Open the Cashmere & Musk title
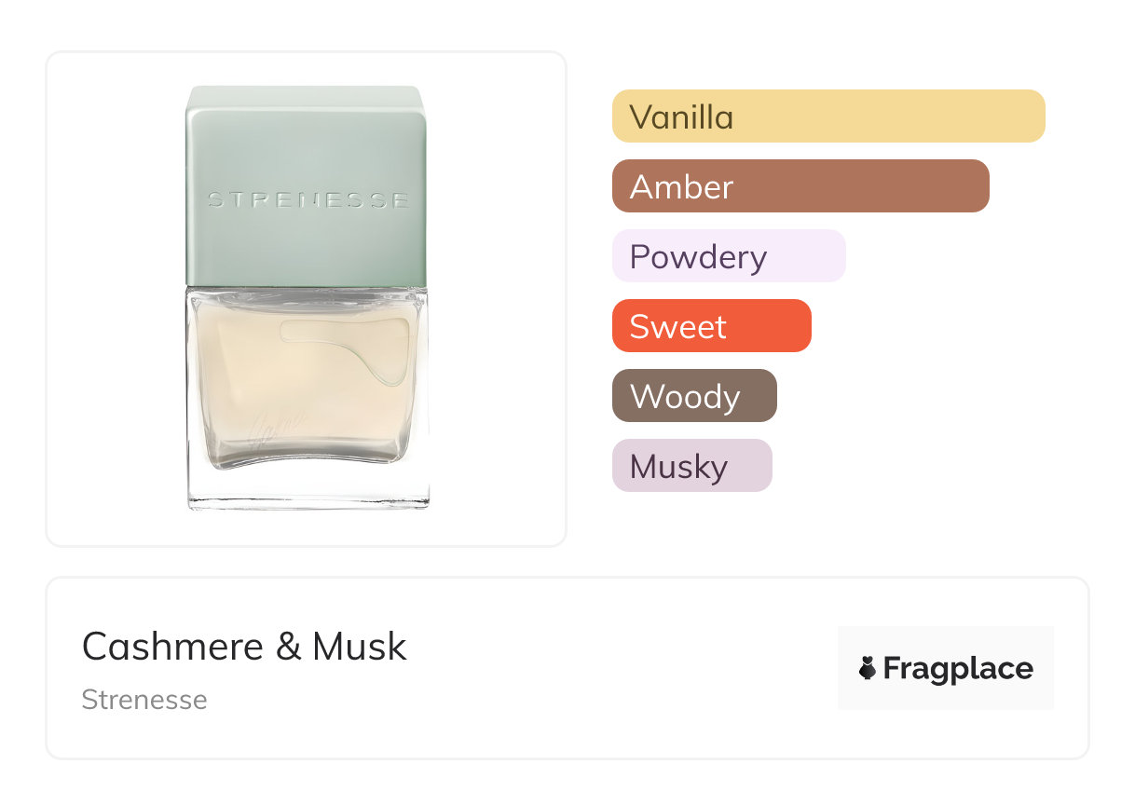Screen dimensions: 1135x805 pyautogui.click(x=244, y=647)
